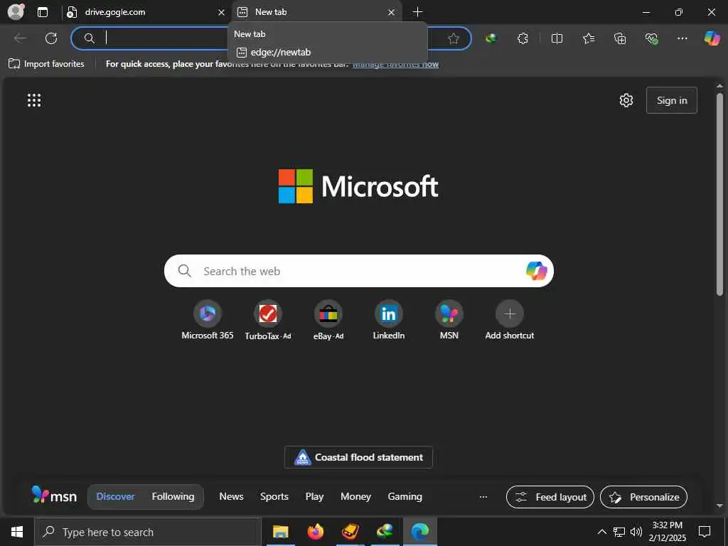The image size is (728, 546).
Task: Open the News feed category
Action: tap(231, 496)
